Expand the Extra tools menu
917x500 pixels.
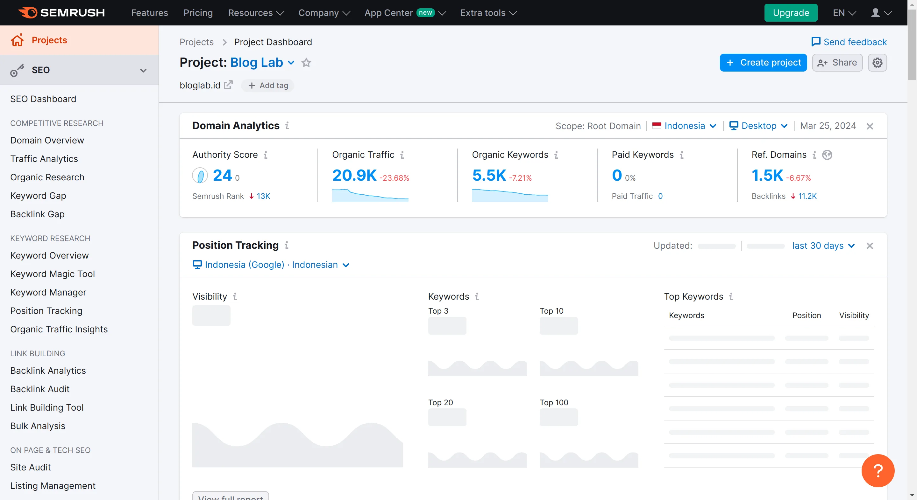tap(488, 13)
